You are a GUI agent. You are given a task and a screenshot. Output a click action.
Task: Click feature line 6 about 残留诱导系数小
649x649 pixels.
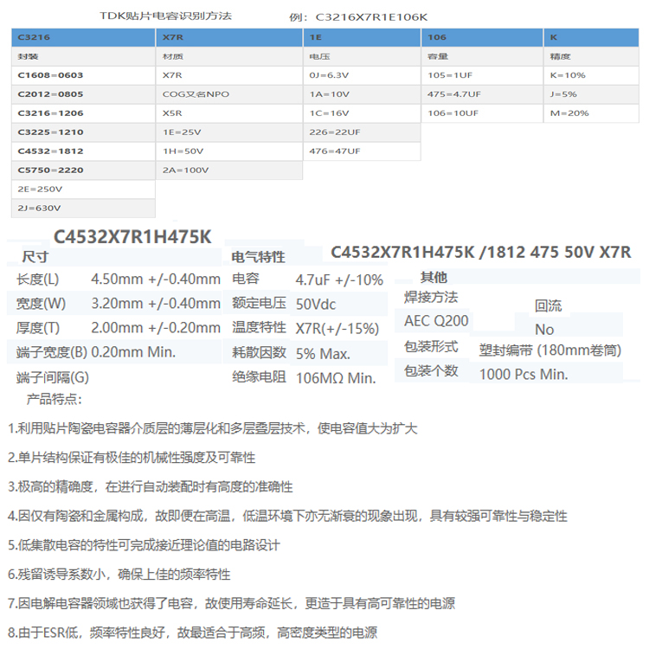click(x=119, y=575)
